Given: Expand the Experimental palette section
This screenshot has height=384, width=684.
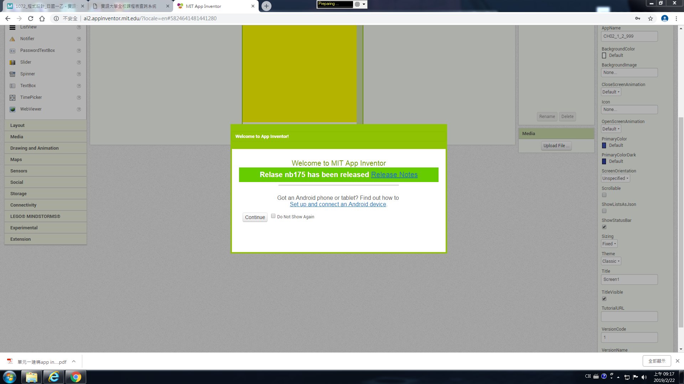Looking at the screenshot, I should click(46, 228).
